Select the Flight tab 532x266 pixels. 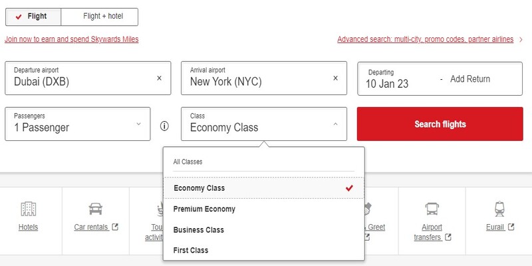tap(33, 17)
